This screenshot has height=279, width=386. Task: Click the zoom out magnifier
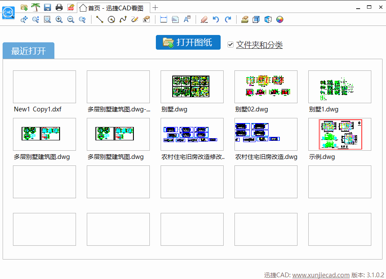(71, 19)
